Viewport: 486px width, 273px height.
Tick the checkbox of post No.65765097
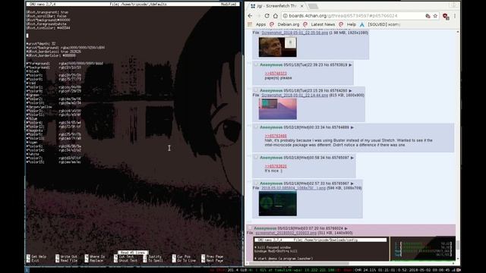tap(256, 157)
